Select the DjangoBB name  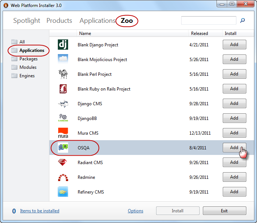coord(87,118)
